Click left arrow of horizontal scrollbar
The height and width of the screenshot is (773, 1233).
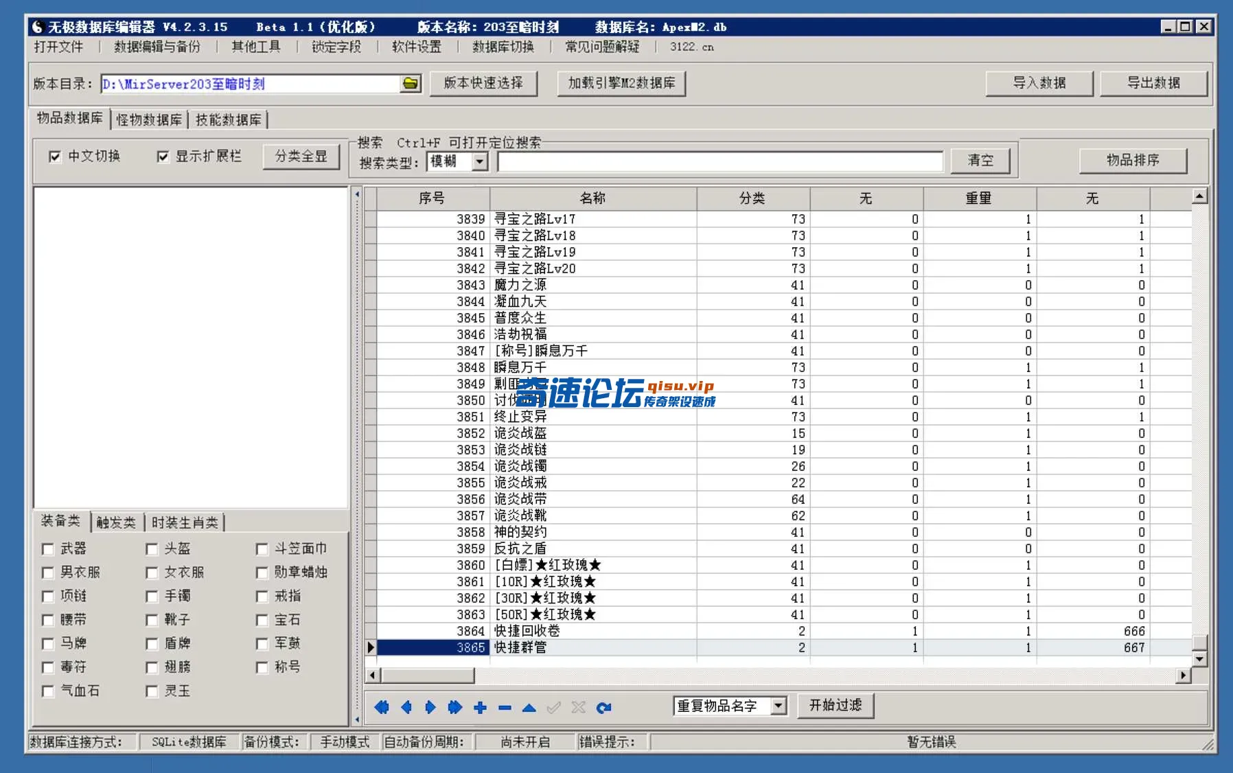click(372, 676)
